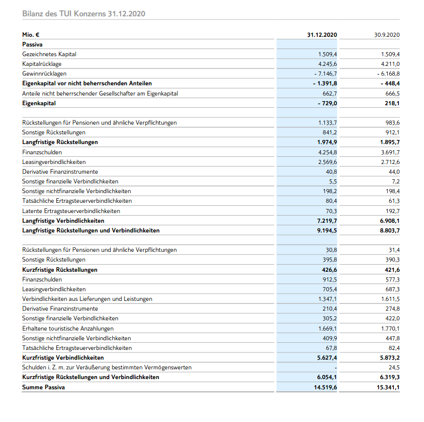Click the bold total 9.194,5

tap(327, 230)
